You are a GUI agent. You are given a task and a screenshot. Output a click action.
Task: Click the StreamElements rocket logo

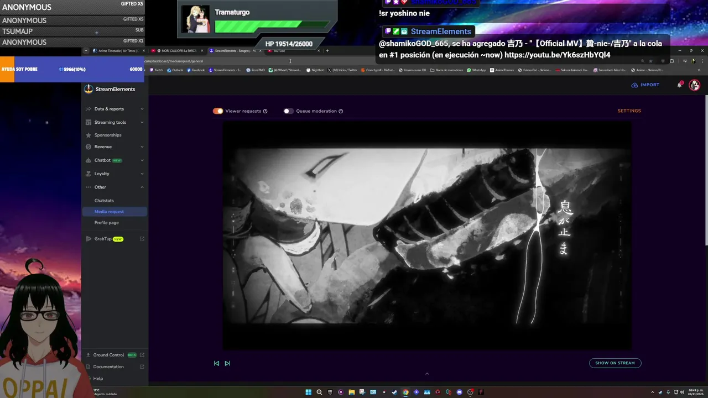pos(88,89)
